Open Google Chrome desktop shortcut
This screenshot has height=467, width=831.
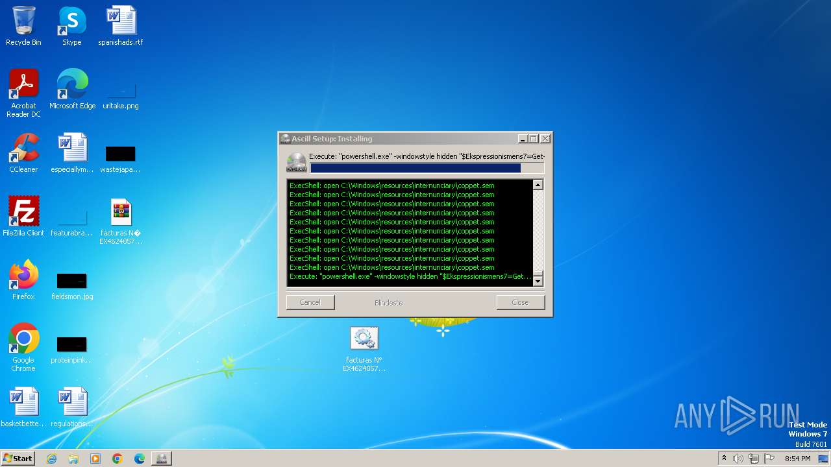23,348
